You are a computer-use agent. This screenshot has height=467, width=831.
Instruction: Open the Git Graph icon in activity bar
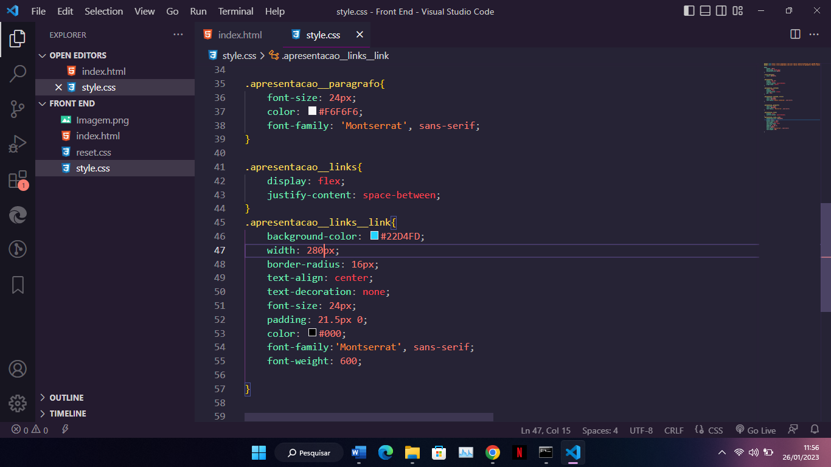[18, 249]
